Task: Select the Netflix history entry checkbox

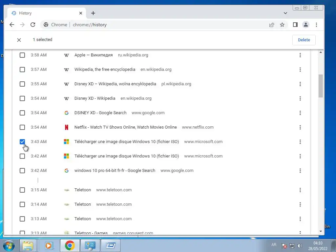Action: 22,127
